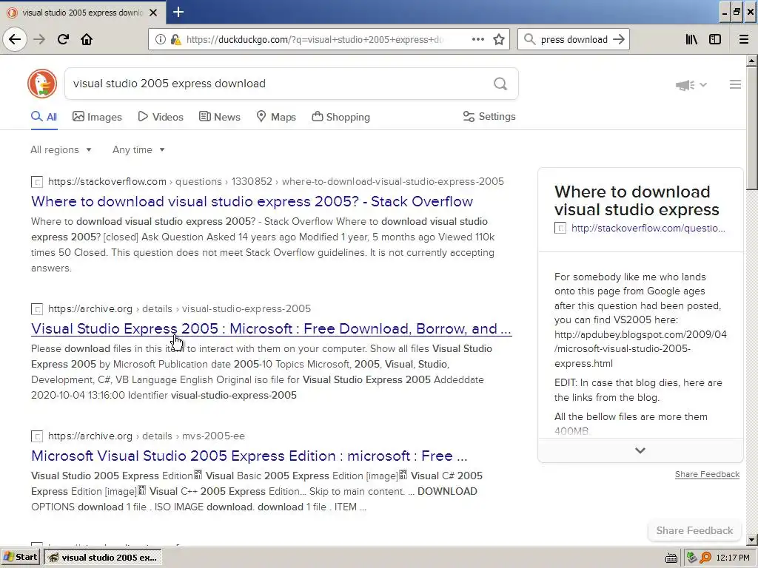Click the scrollbar up arrow

pos(751,61)
